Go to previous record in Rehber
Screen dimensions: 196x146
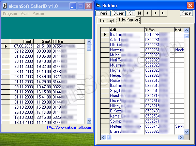click(x=148, y=13)
